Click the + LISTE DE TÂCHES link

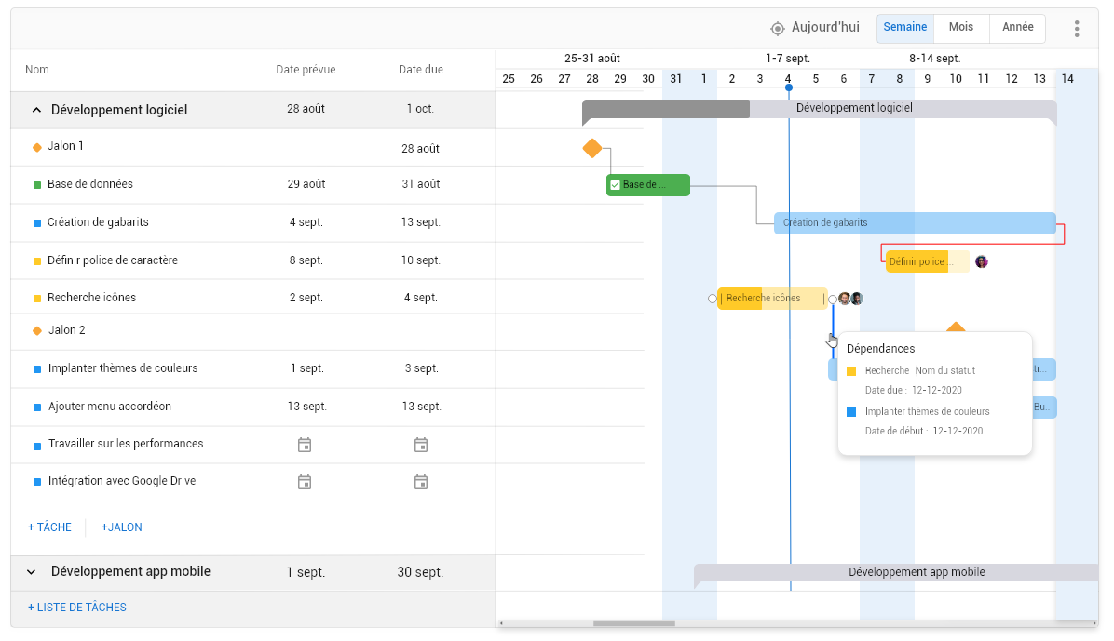[x=77, y=608]
